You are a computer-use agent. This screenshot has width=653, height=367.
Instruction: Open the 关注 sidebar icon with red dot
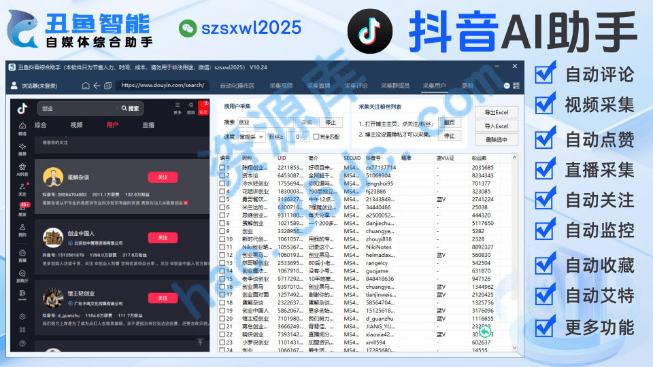pyautogui.click(x=22, y=190)
